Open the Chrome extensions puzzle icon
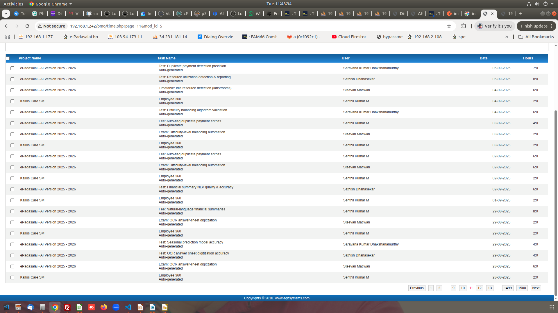 click(464, 26)
